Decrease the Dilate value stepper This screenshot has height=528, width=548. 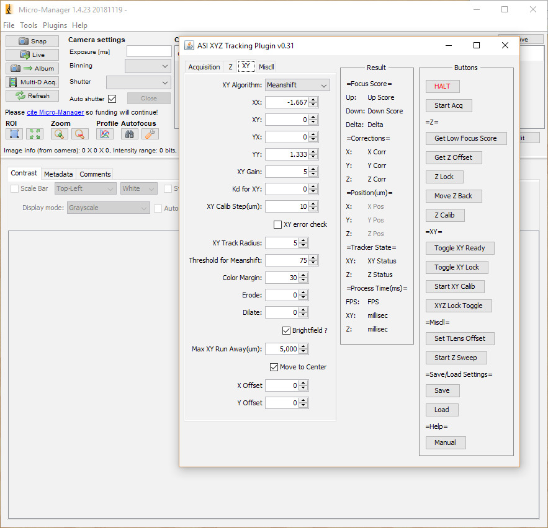click(303, 315)
